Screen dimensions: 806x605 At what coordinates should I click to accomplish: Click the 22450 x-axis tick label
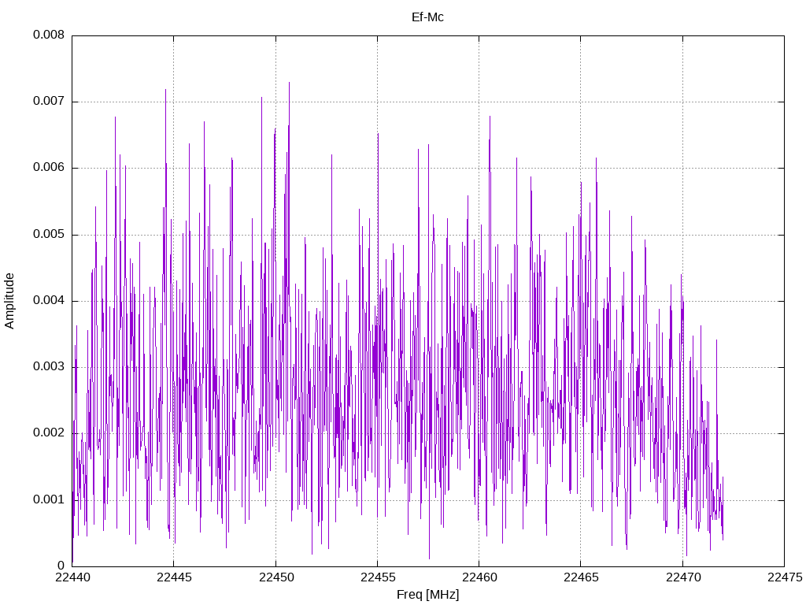pos(276,577)
